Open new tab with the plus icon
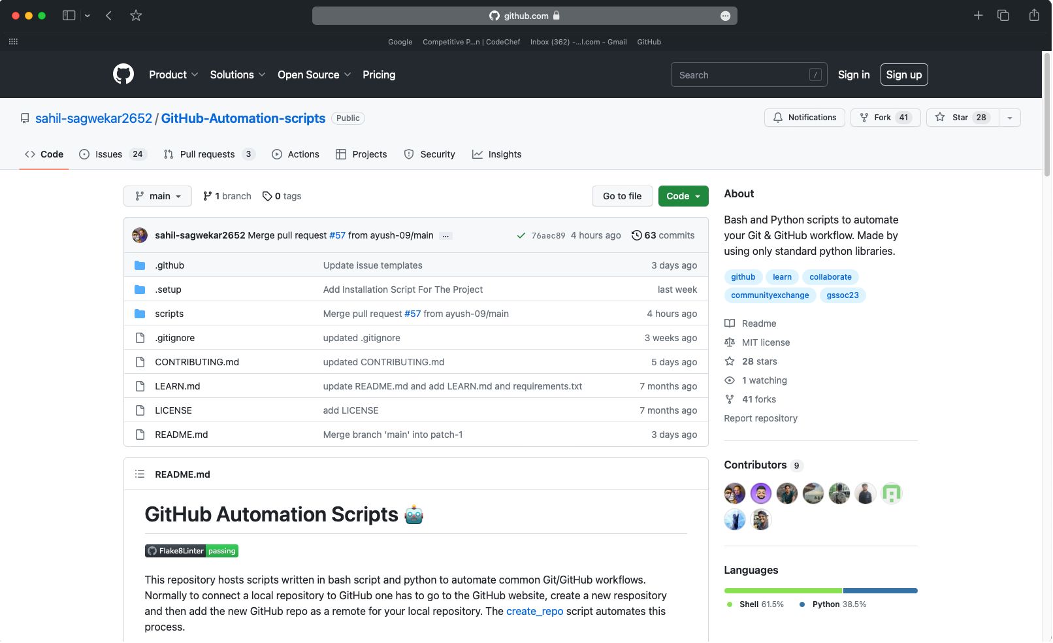This screenshot has width=1053, height=643. (x=978, y=16)
